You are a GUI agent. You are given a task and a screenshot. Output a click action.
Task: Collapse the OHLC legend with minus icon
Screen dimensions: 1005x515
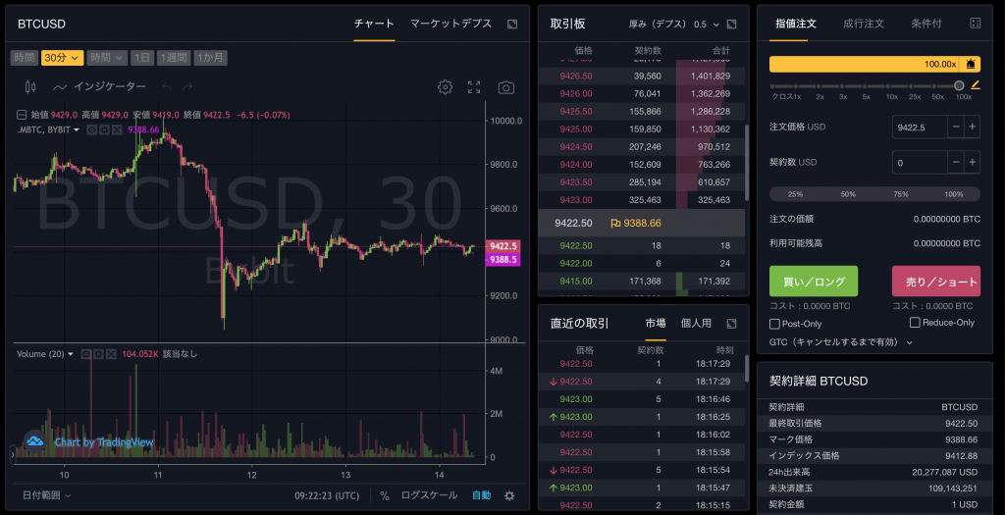[22, 116]
